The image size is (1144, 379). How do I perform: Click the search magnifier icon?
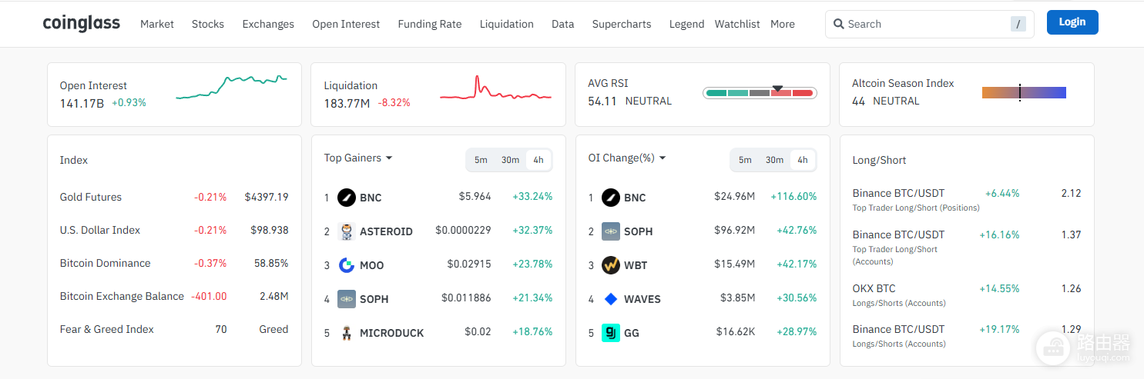839,24
